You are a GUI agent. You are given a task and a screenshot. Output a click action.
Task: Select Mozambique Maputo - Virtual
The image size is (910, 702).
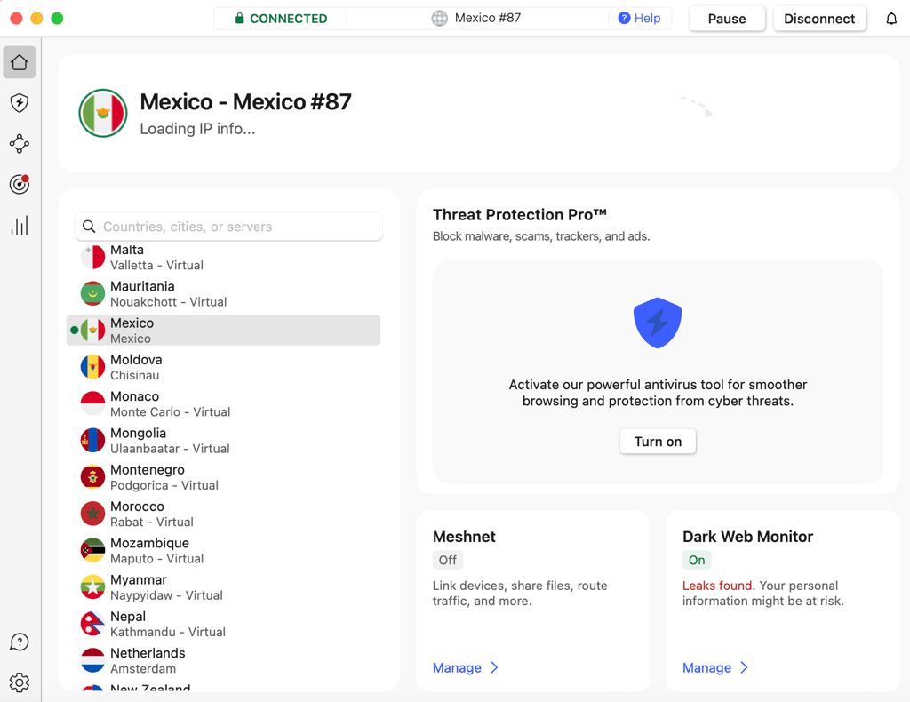pyautogui.click(x=223, y=550)
